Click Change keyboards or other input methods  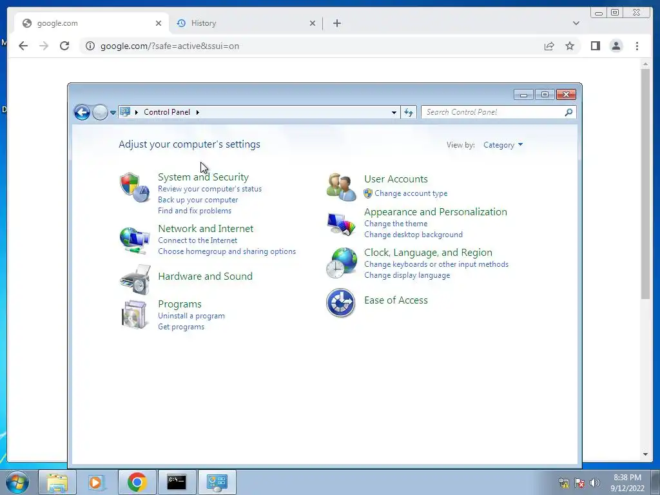click(436, 264)
